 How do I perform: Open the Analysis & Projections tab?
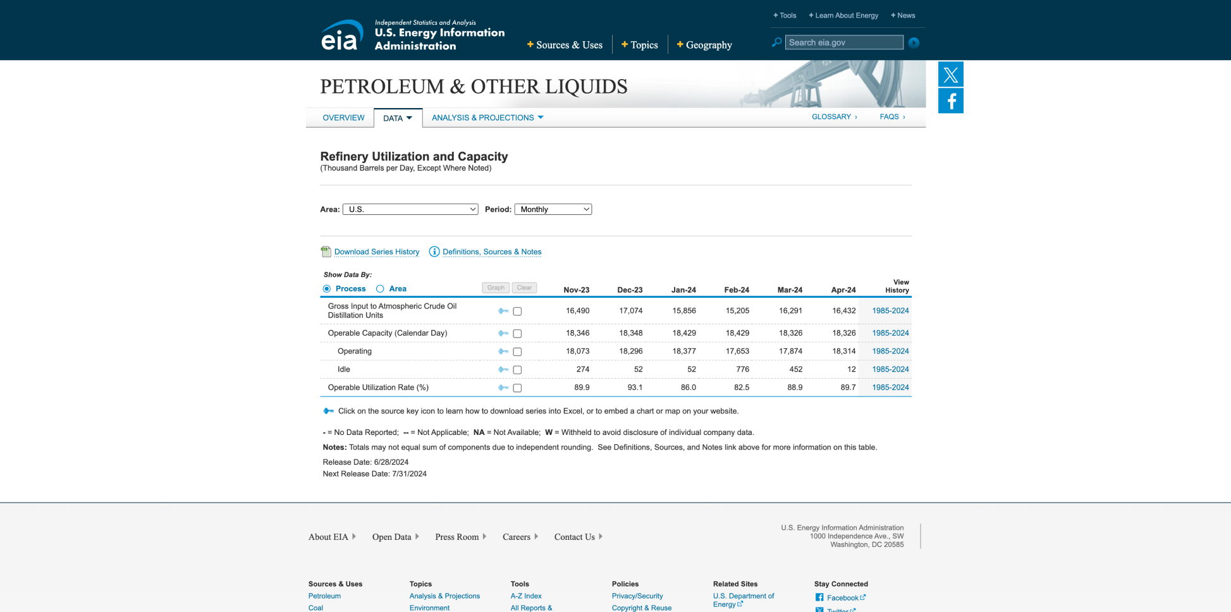pyautogui.click(x=487, y=118)
